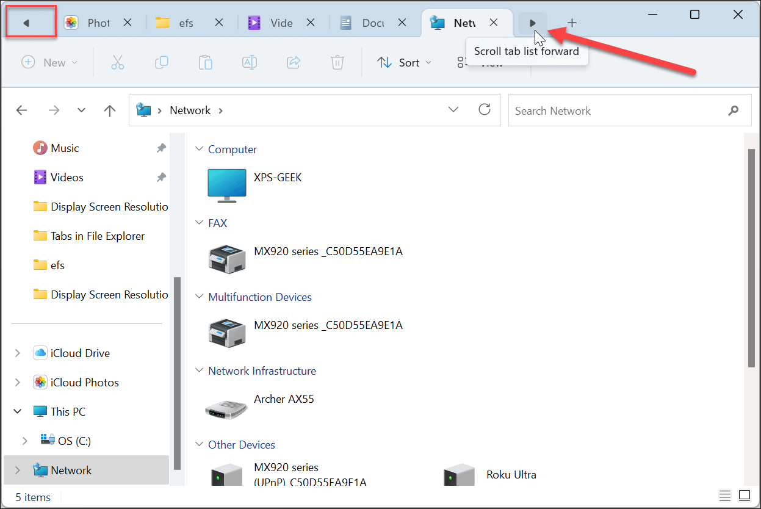Click the scroll tab list forward arrow
Screen dimensions: 761x509
[x=533, y=23]
